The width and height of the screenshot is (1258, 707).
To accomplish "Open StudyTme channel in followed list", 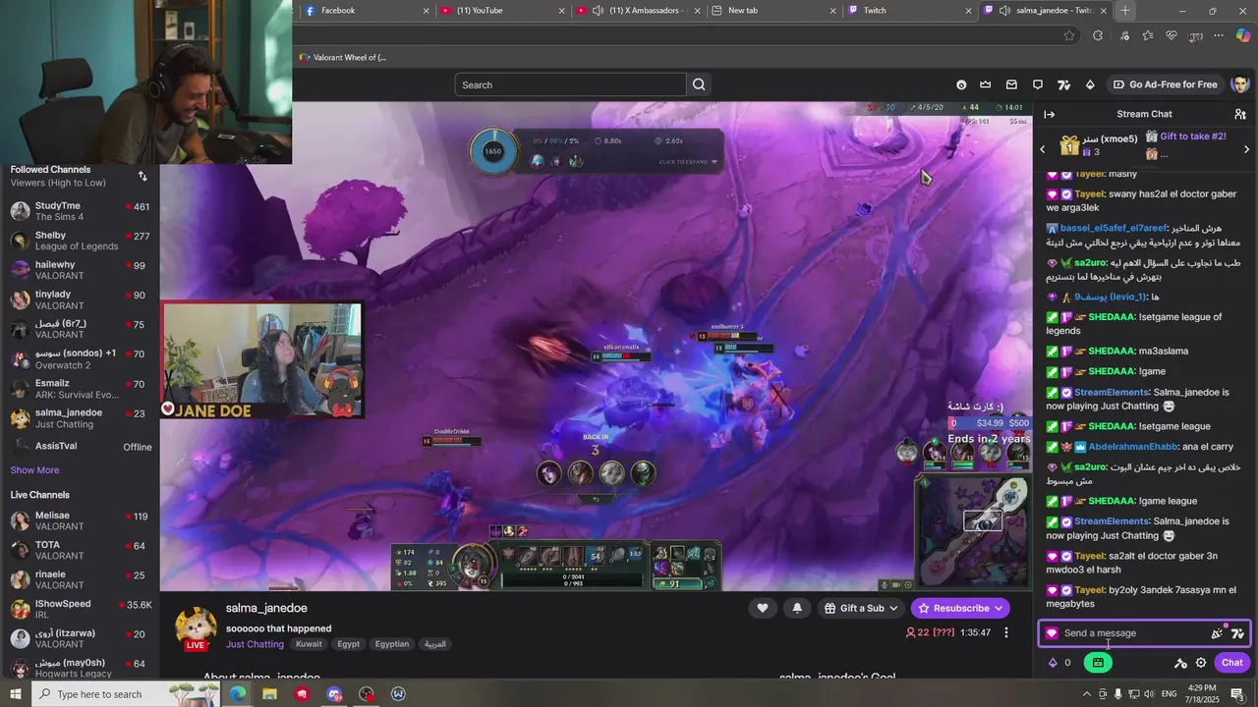I will (80, 211).
